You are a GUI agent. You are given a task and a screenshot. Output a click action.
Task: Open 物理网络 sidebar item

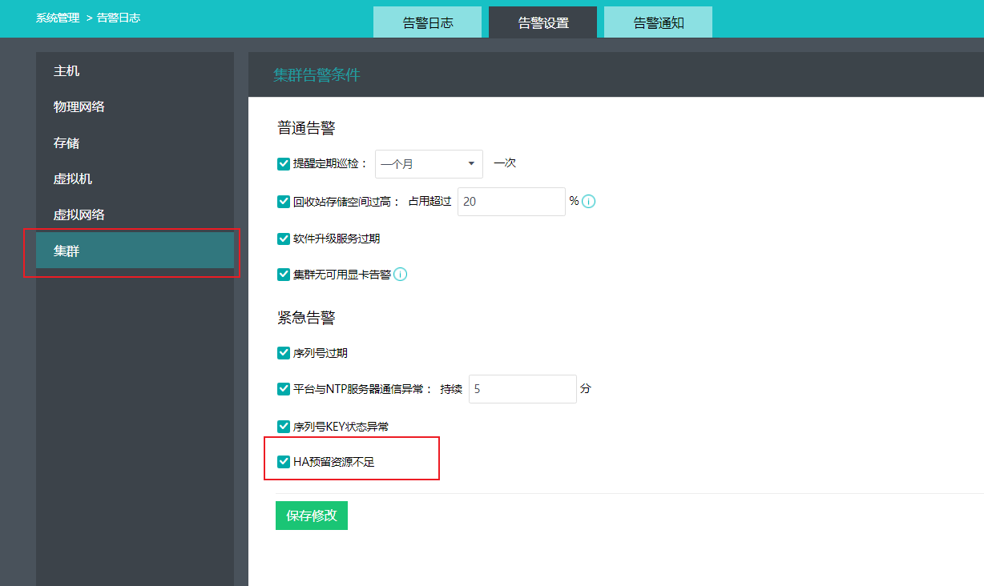[x=135, y=106]
